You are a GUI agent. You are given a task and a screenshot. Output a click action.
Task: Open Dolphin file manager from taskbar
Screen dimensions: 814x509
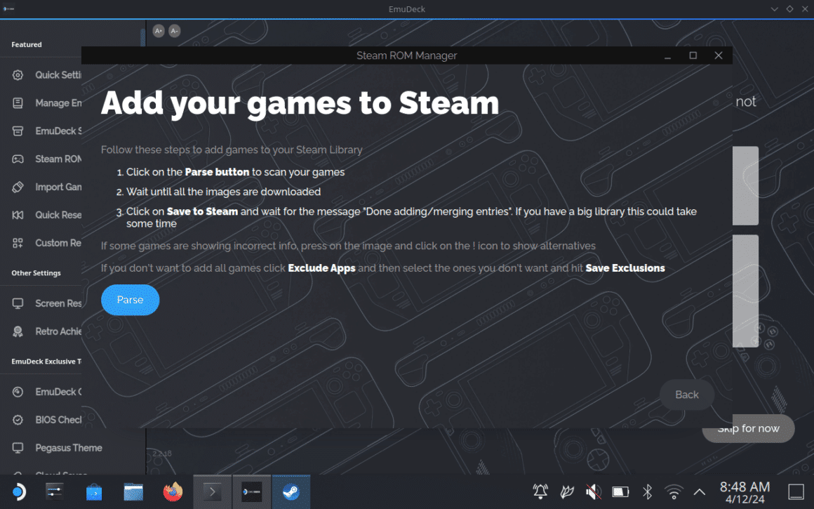[133, 491]
